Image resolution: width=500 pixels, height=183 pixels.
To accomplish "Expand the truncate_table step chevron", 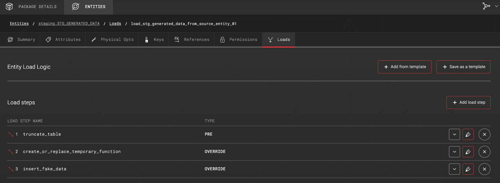I will pos(454,134).
